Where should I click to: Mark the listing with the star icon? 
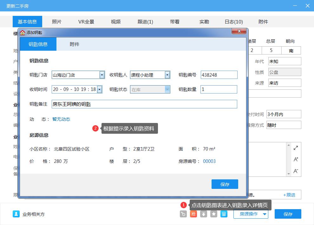pyautogui.click(x=213, y=214)
